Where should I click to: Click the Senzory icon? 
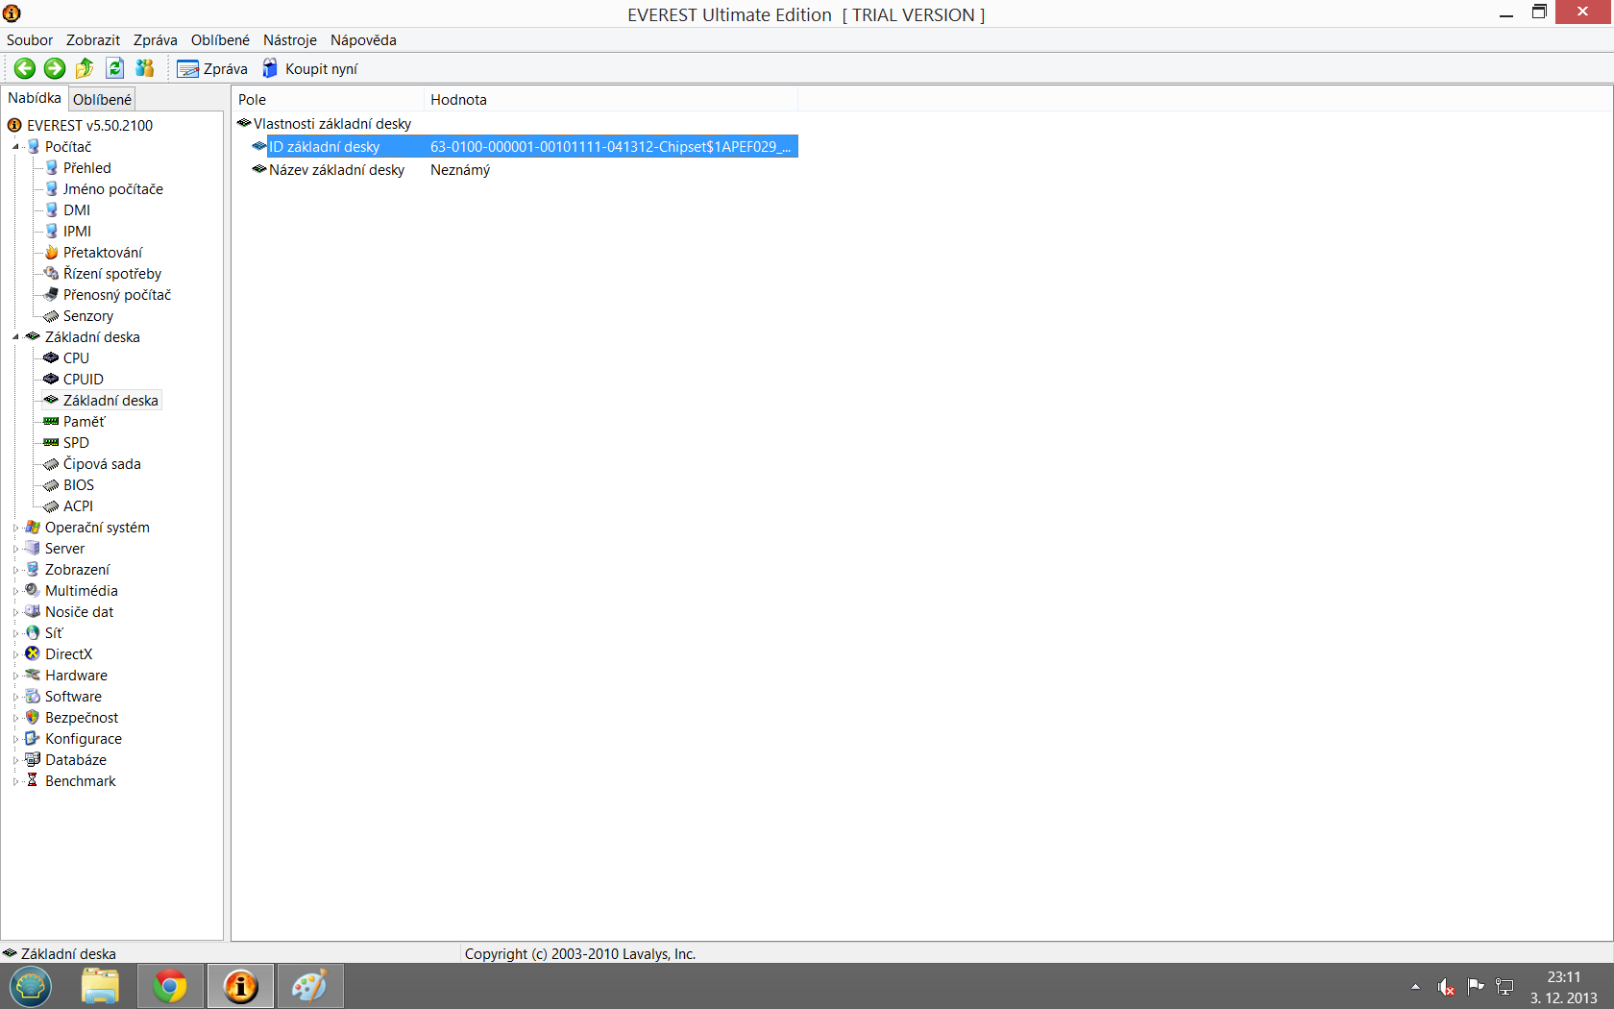(52, 315)
